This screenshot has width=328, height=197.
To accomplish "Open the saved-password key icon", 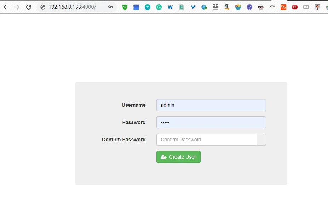I will [111, 7].
